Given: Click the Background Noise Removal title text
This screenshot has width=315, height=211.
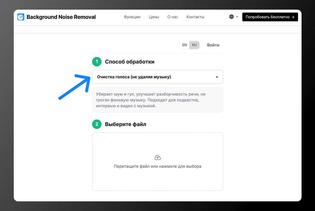Looking at the screenshot, I should click(x=61, y=17).
